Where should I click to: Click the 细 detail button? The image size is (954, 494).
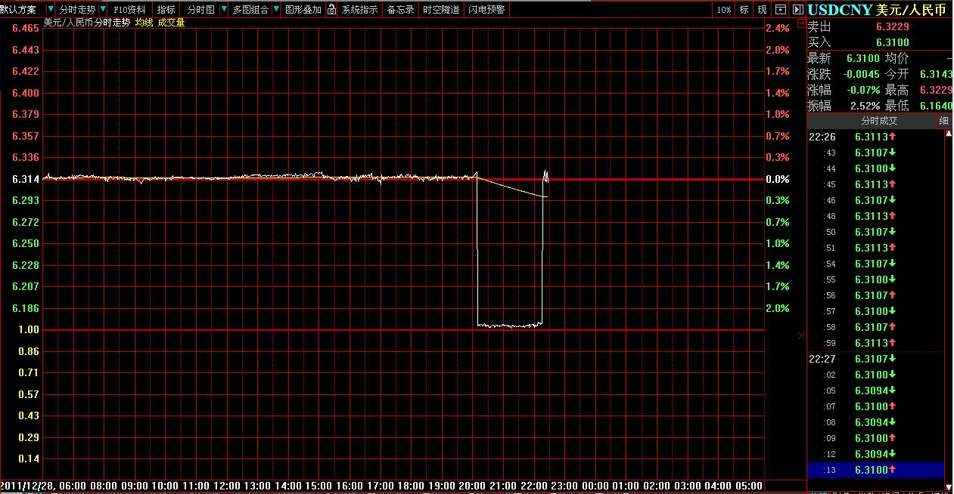coord(943,121)
